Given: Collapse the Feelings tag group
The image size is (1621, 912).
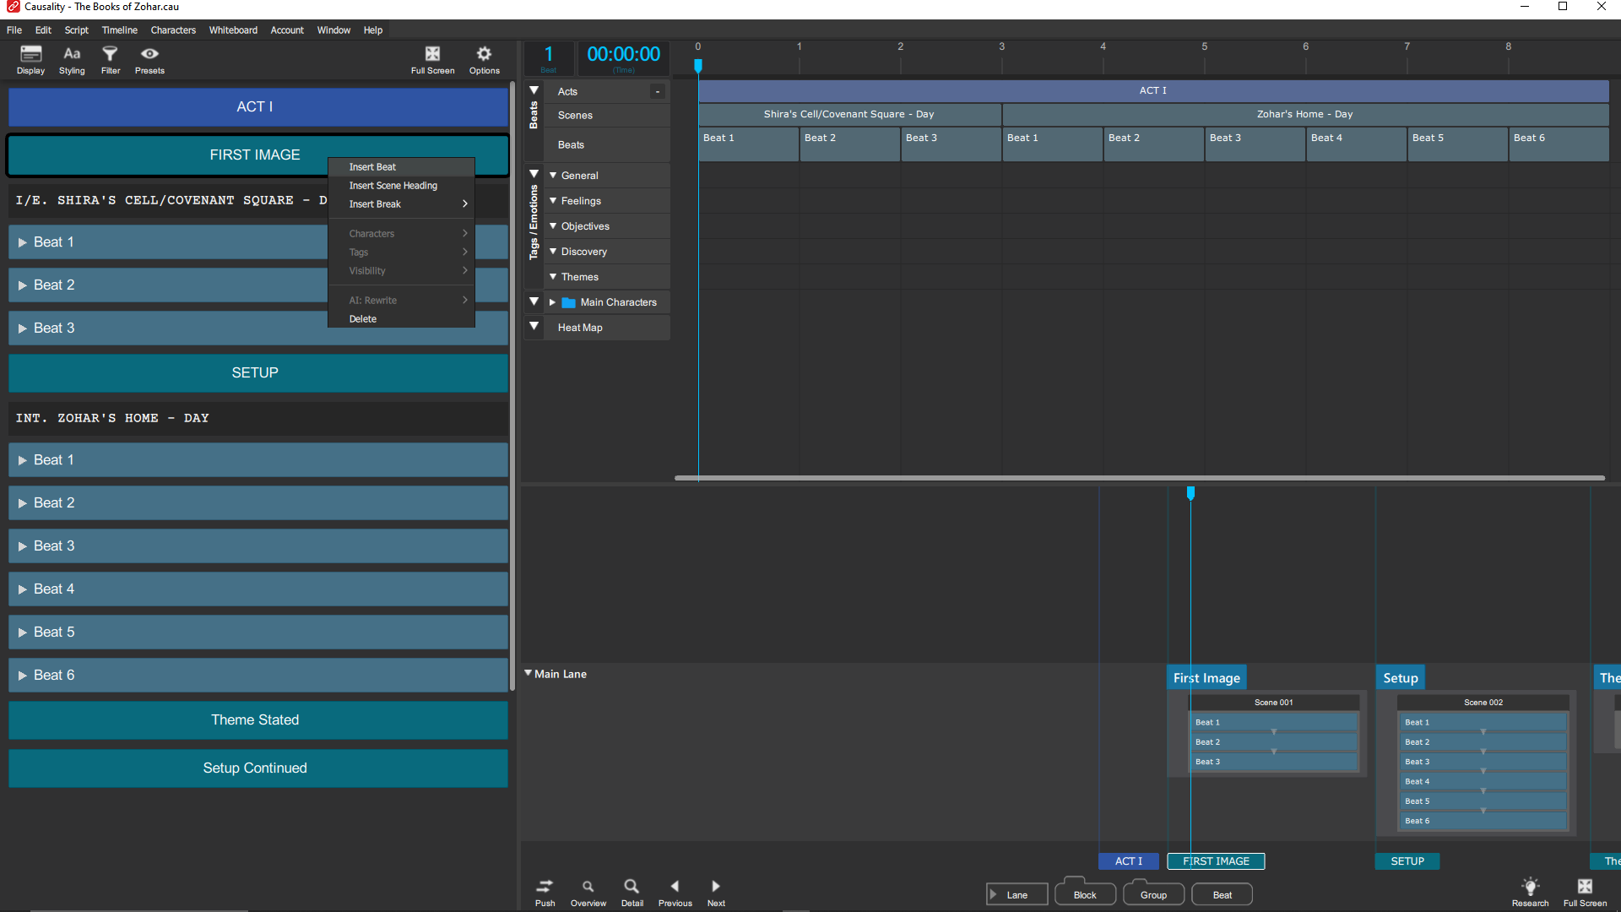Looking at the screenshot, I should [553, 201].
